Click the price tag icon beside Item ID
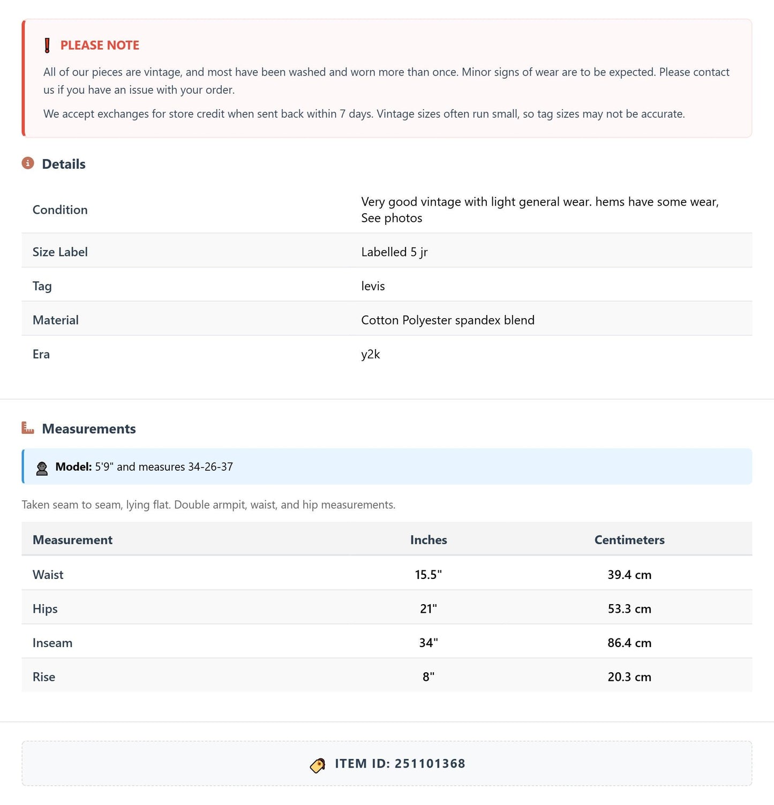The height and width of the screenshot is (805, 774). tap(318, 765)
